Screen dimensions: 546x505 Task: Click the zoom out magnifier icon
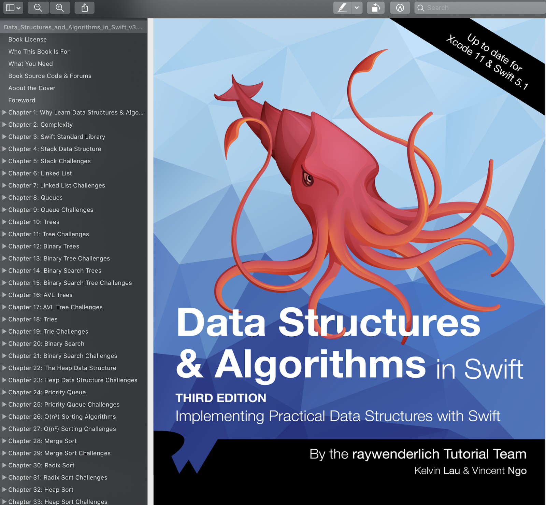coord(38,8)
